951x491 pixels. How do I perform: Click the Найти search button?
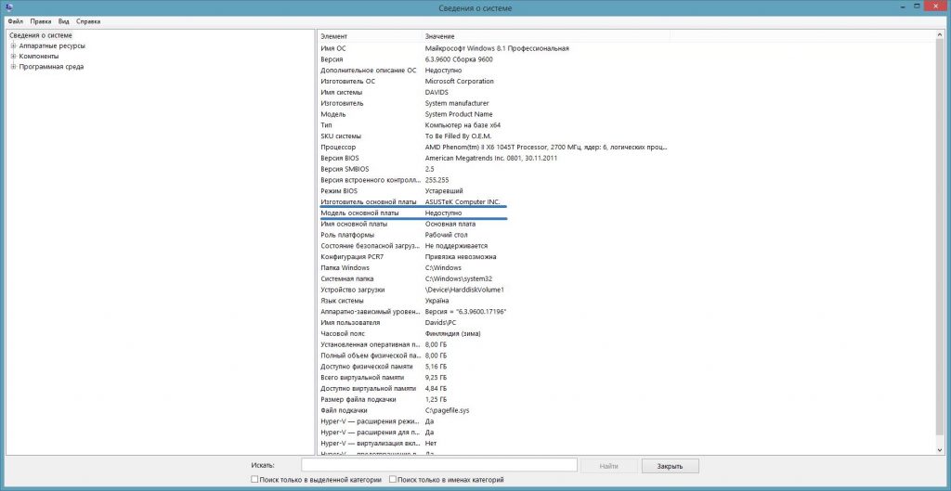tap(608, 465)
